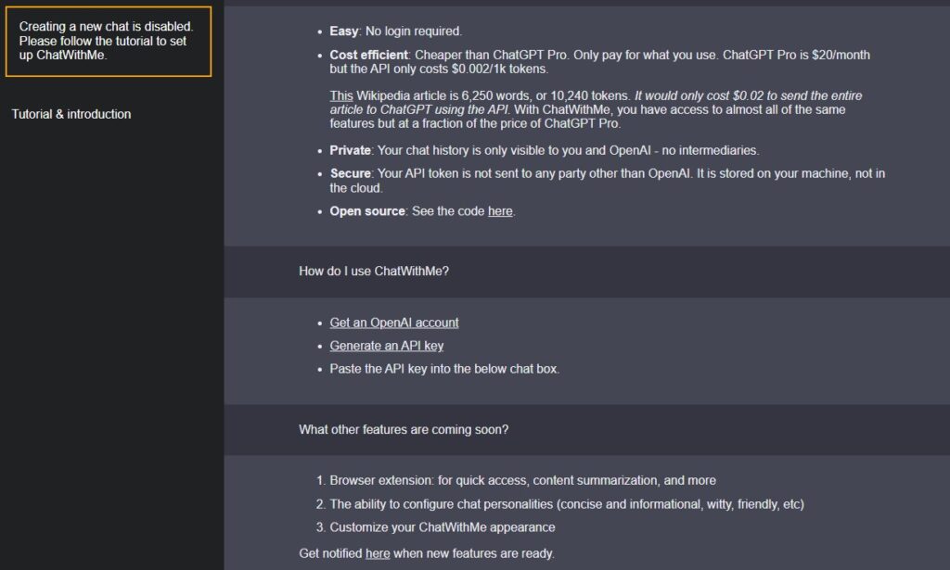Click the bold 'Open source' label
The width and height of the screenshot is (950, 570).
click(x=367, y=211)
